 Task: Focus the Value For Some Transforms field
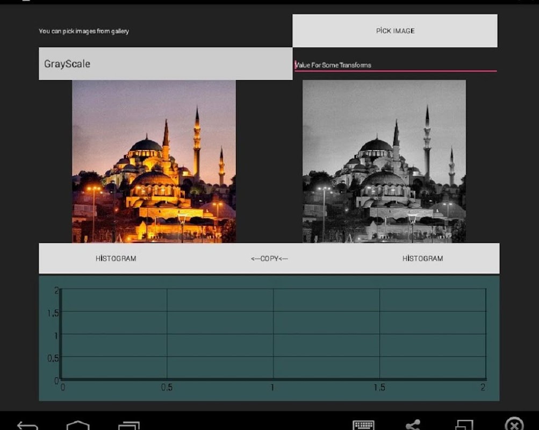[395, 65]
